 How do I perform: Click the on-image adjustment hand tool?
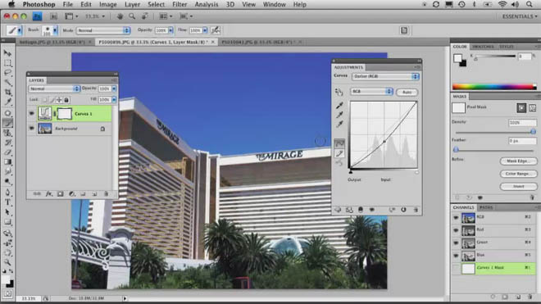(x=339, y=92)
